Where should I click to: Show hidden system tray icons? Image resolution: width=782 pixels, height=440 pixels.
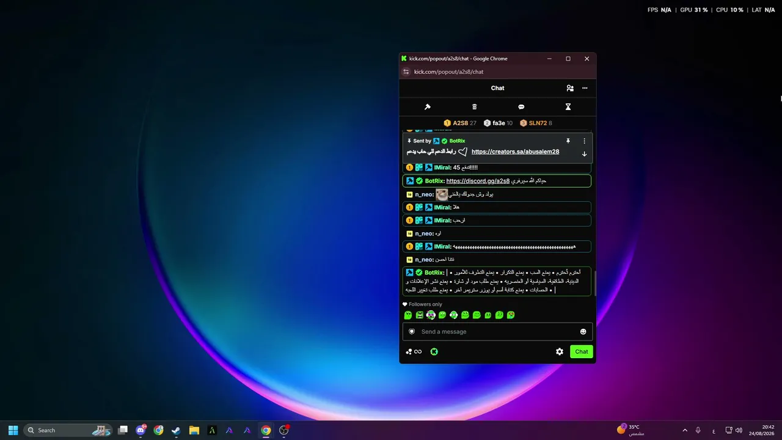click(x=684, y=430)
